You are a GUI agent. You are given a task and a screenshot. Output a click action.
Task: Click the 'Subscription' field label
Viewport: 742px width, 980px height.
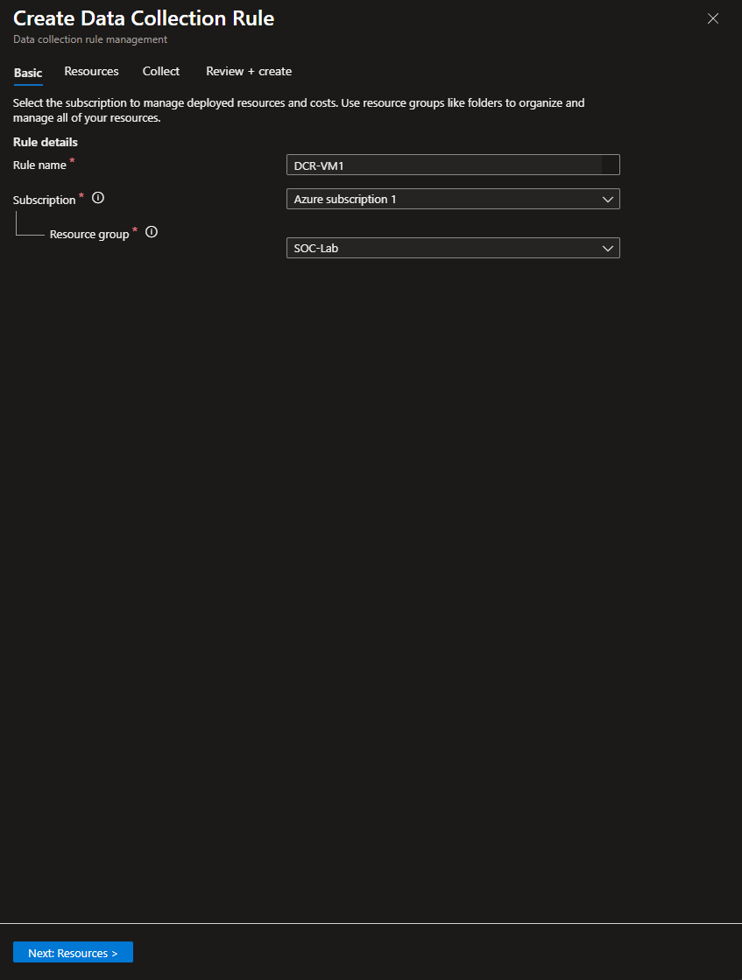click(45, 200)
